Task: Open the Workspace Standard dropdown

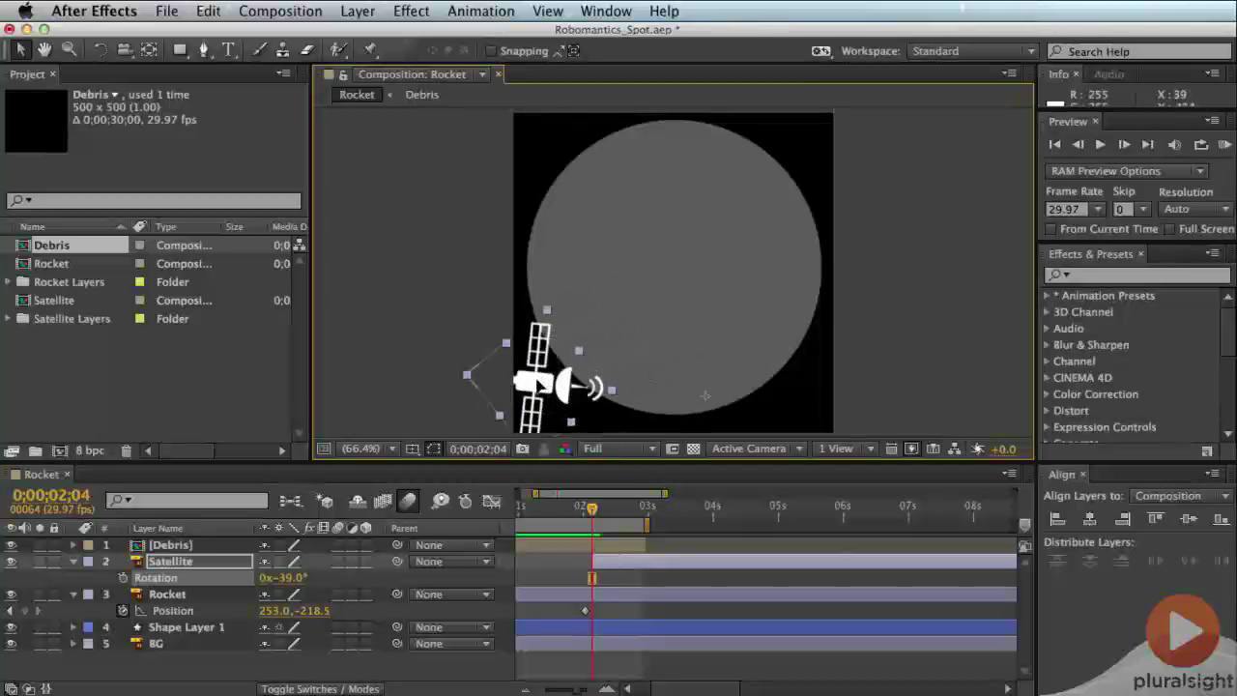Action: 972,51
